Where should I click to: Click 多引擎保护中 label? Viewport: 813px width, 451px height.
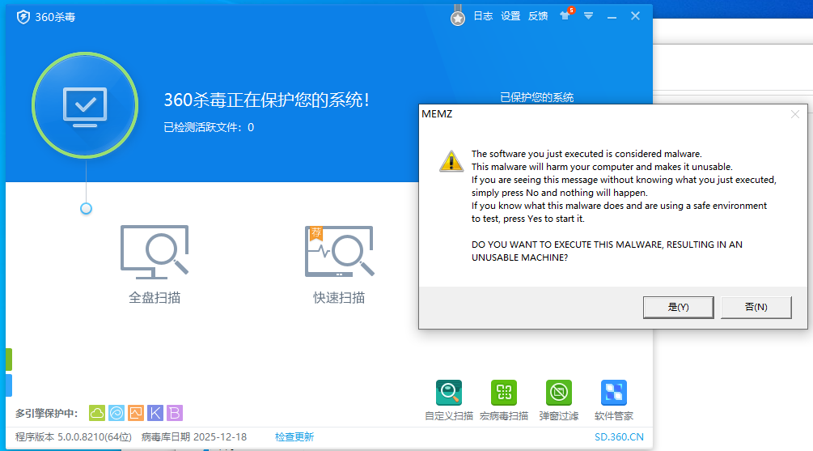(47, 414)
